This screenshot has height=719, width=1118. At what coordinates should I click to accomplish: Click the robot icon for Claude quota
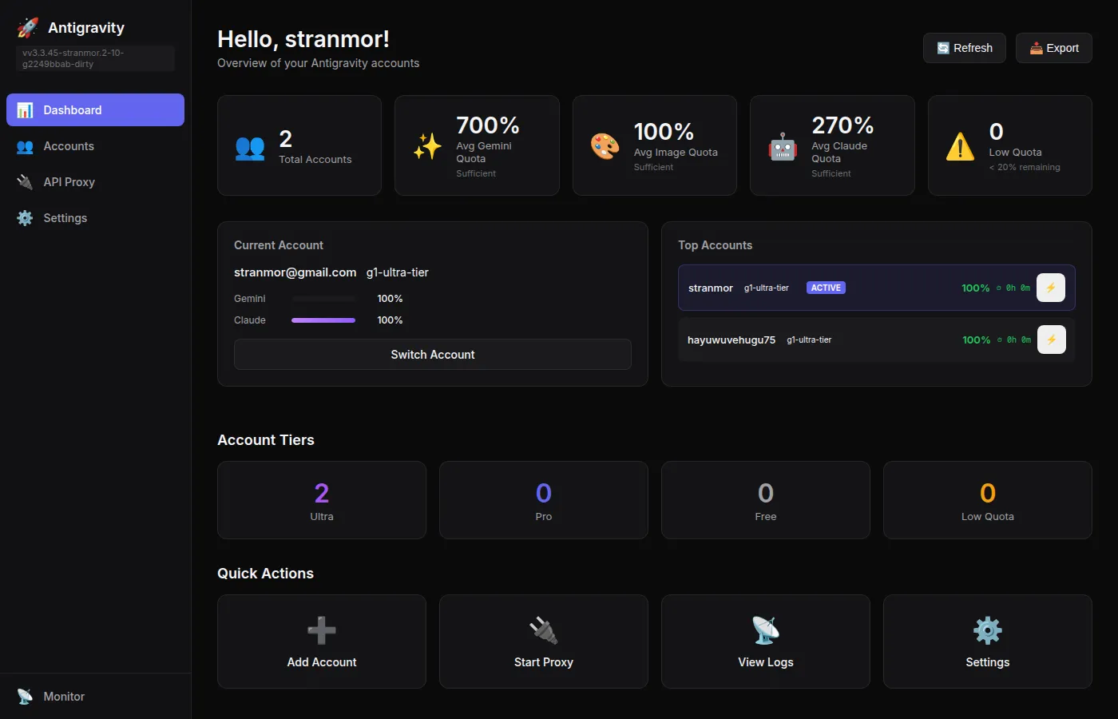(x=783, y=146)
